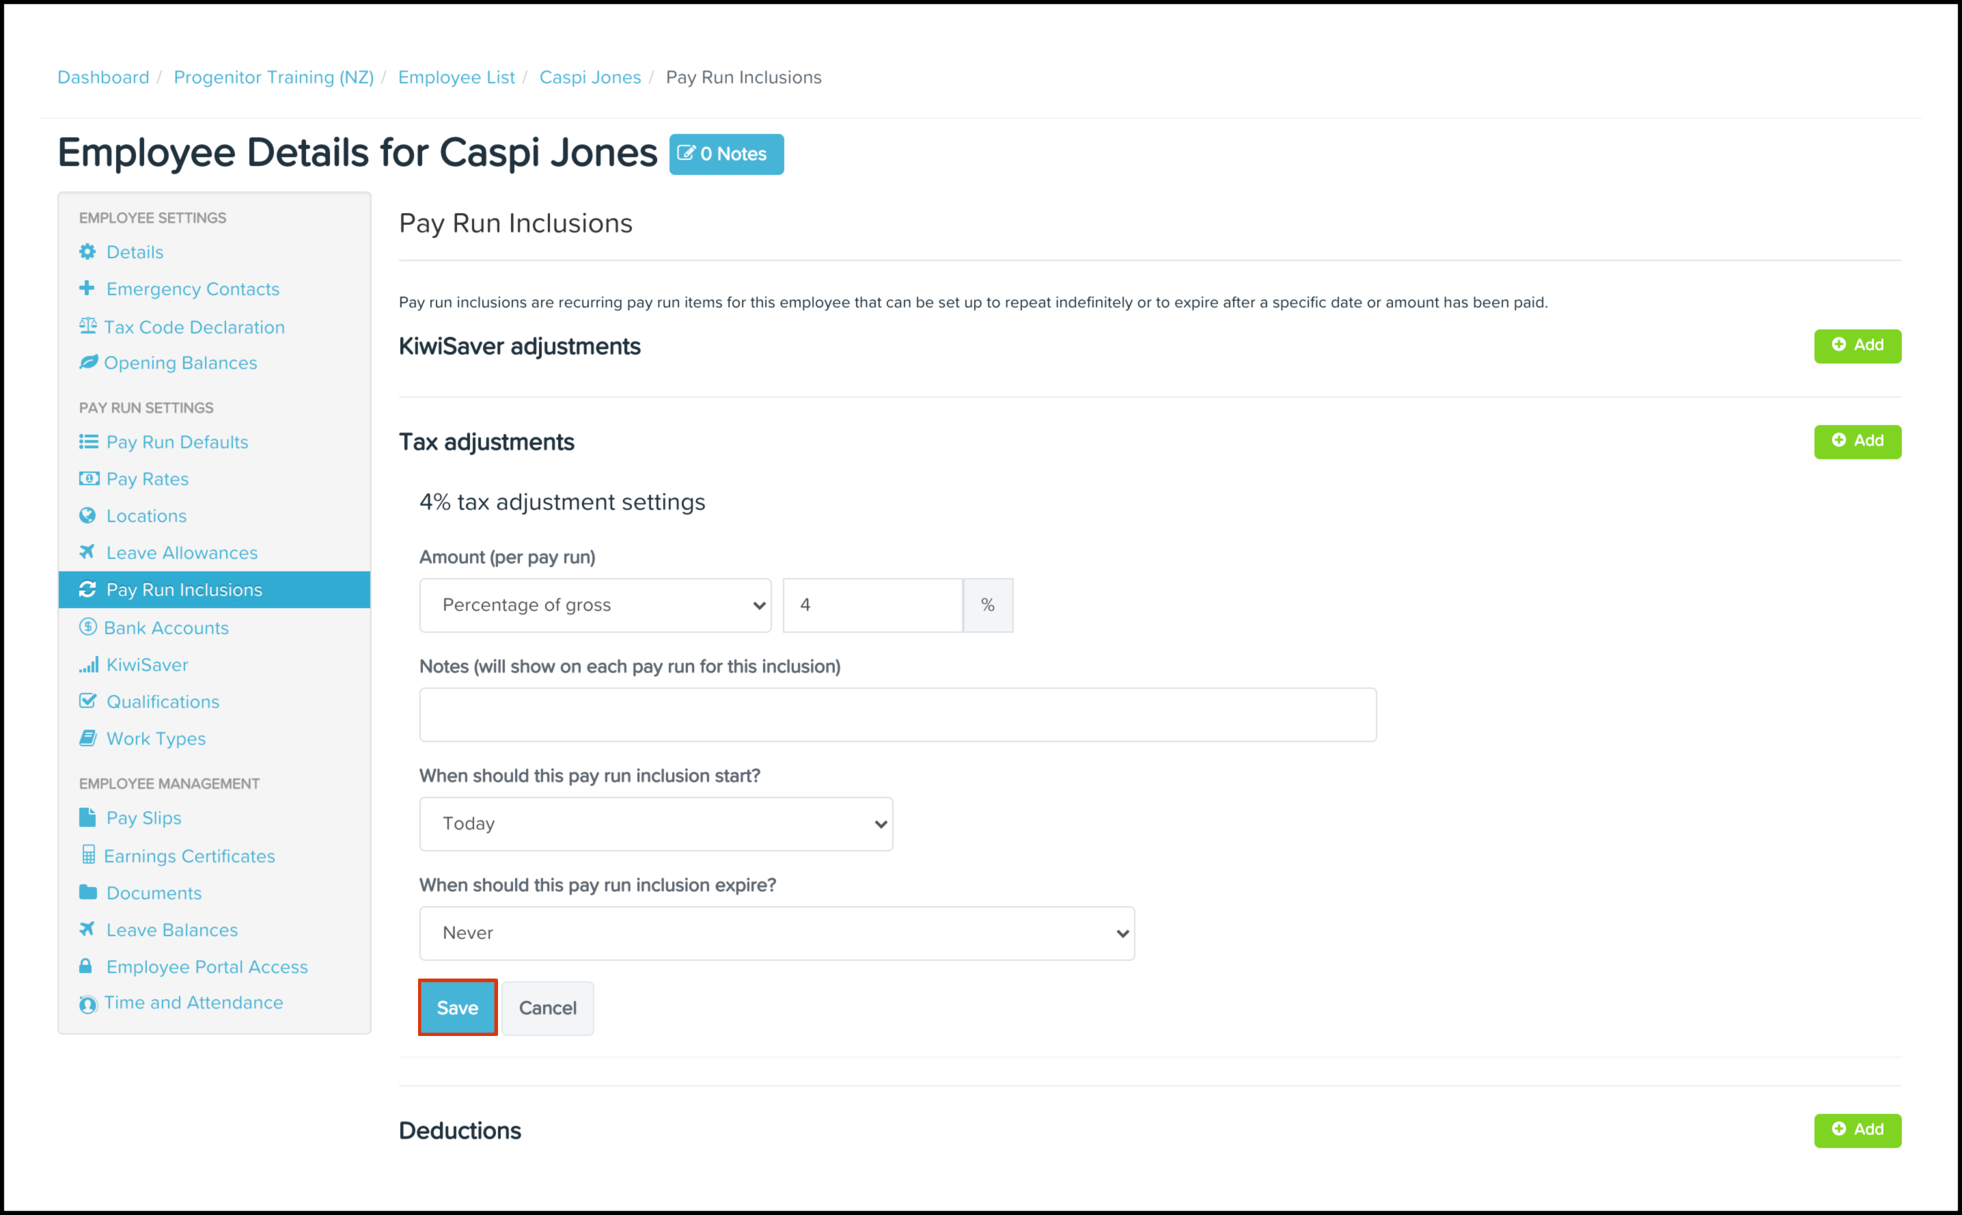Click the Emergency Contacts plus icon

click(x=87, y=288)
